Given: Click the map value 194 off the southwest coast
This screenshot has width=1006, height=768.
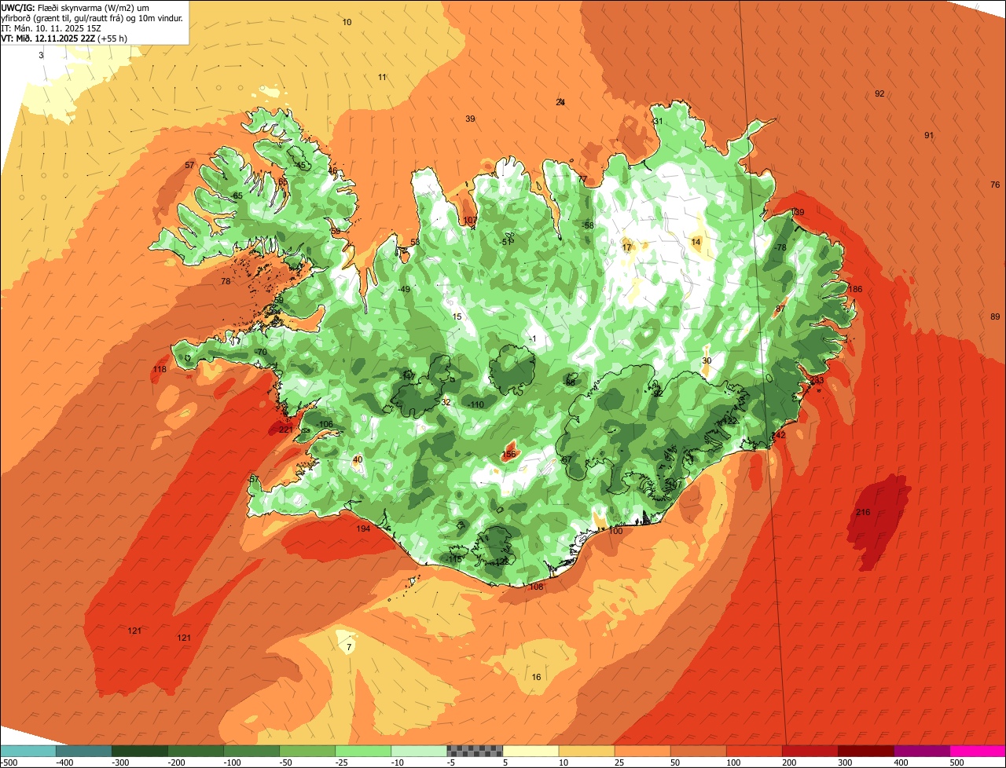Looking at the screenshot, I should click(363, 529).
